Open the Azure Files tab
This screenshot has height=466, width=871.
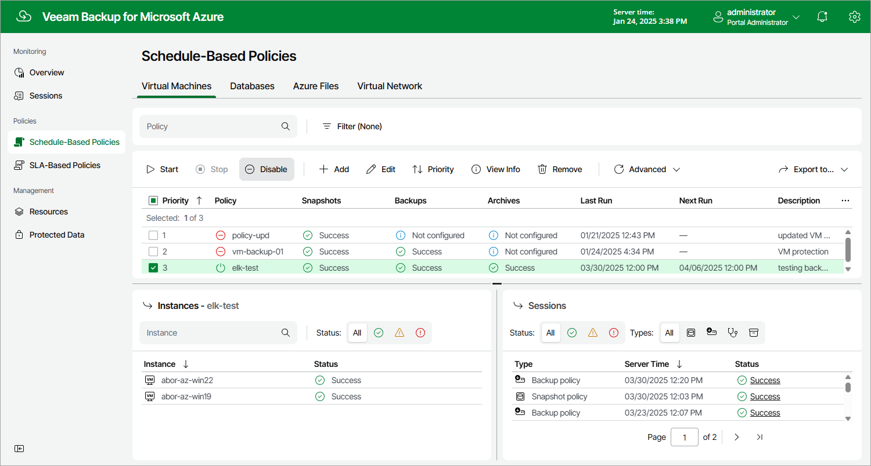click(x=316, y=86)
